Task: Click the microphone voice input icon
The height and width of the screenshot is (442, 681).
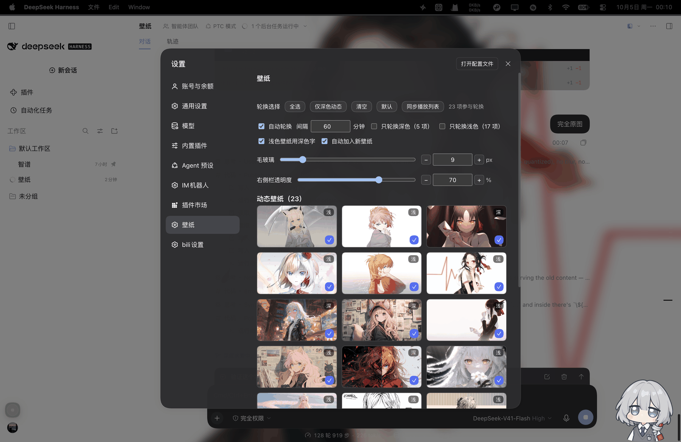Action: point(566,418)
